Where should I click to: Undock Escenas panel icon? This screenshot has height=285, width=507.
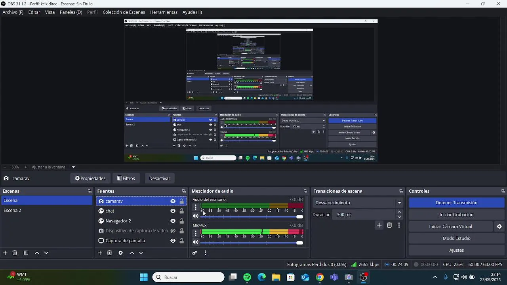tap(90, 191)
